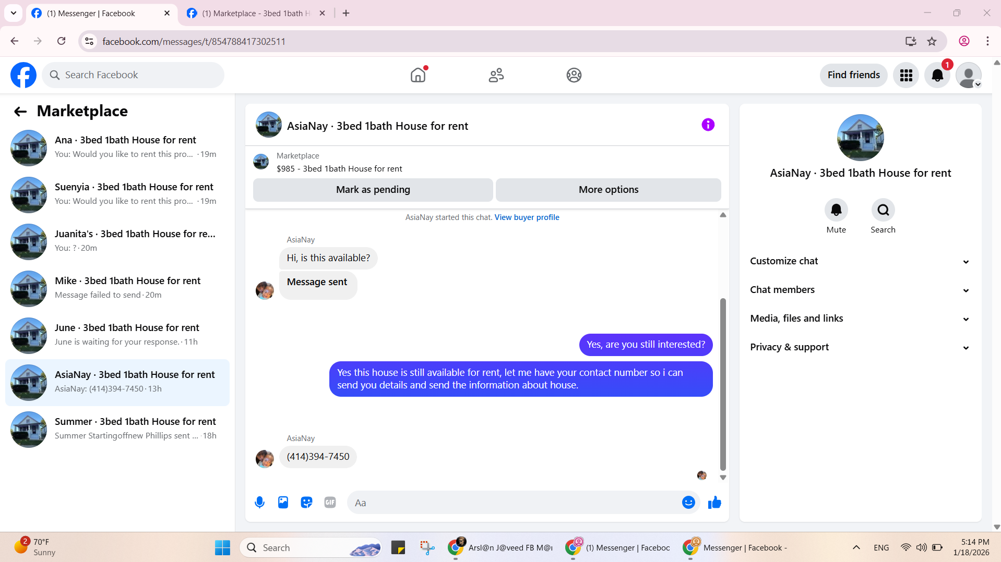Click chat scroll up arrow
The image size is (1001, 562).
click(723, 215)
